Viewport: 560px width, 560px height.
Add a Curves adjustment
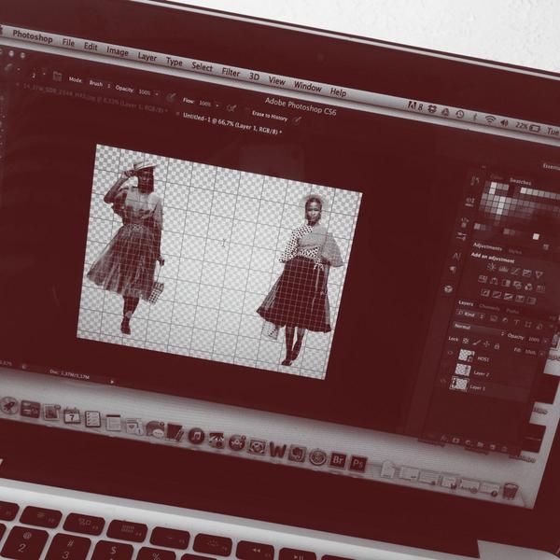click(x=514, y=271)
